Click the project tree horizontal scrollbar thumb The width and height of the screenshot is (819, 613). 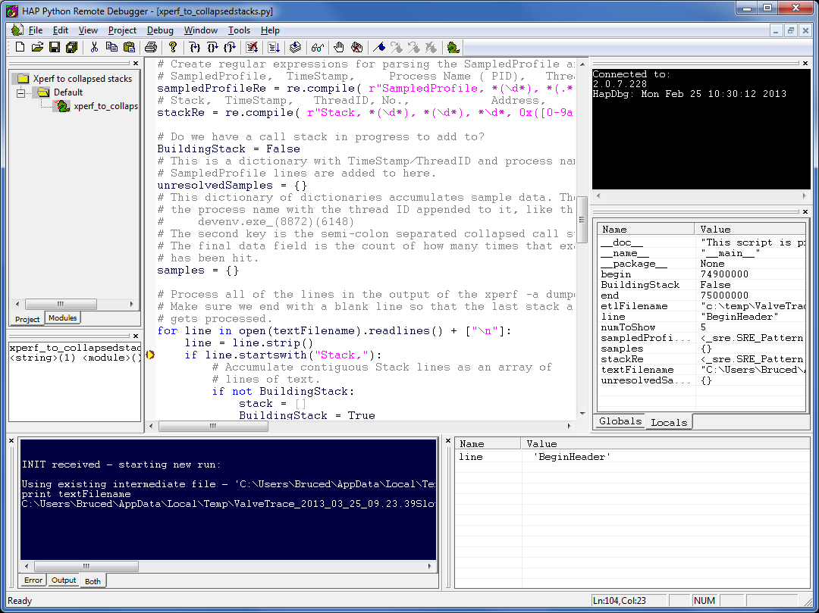(61, 304)
